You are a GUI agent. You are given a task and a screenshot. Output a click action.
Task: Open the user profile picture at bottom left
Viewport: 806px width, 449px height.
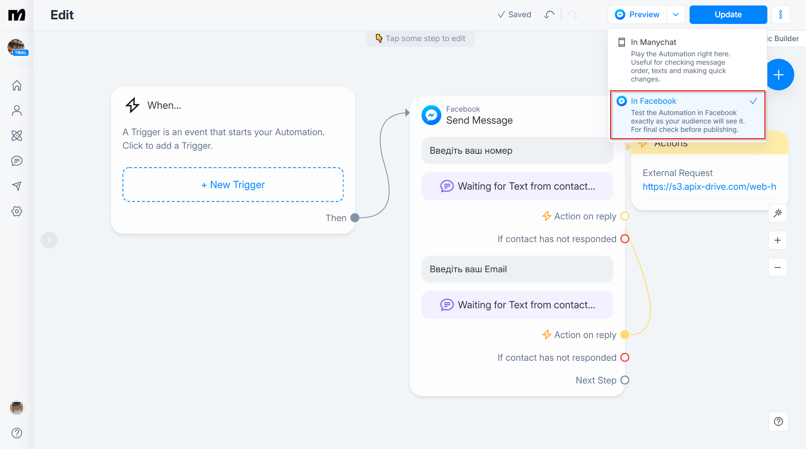(17, 407)
